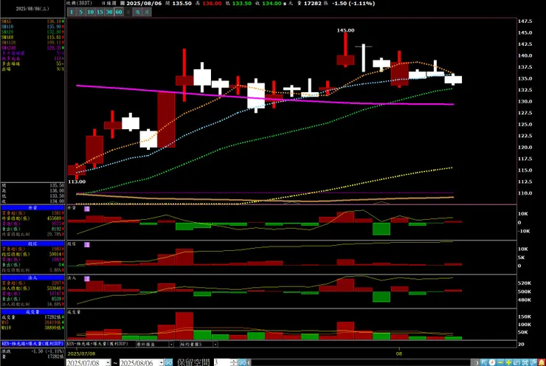Click the SMA20 legend entry
Screen dimensions: 546x366
tap(32, 32)
